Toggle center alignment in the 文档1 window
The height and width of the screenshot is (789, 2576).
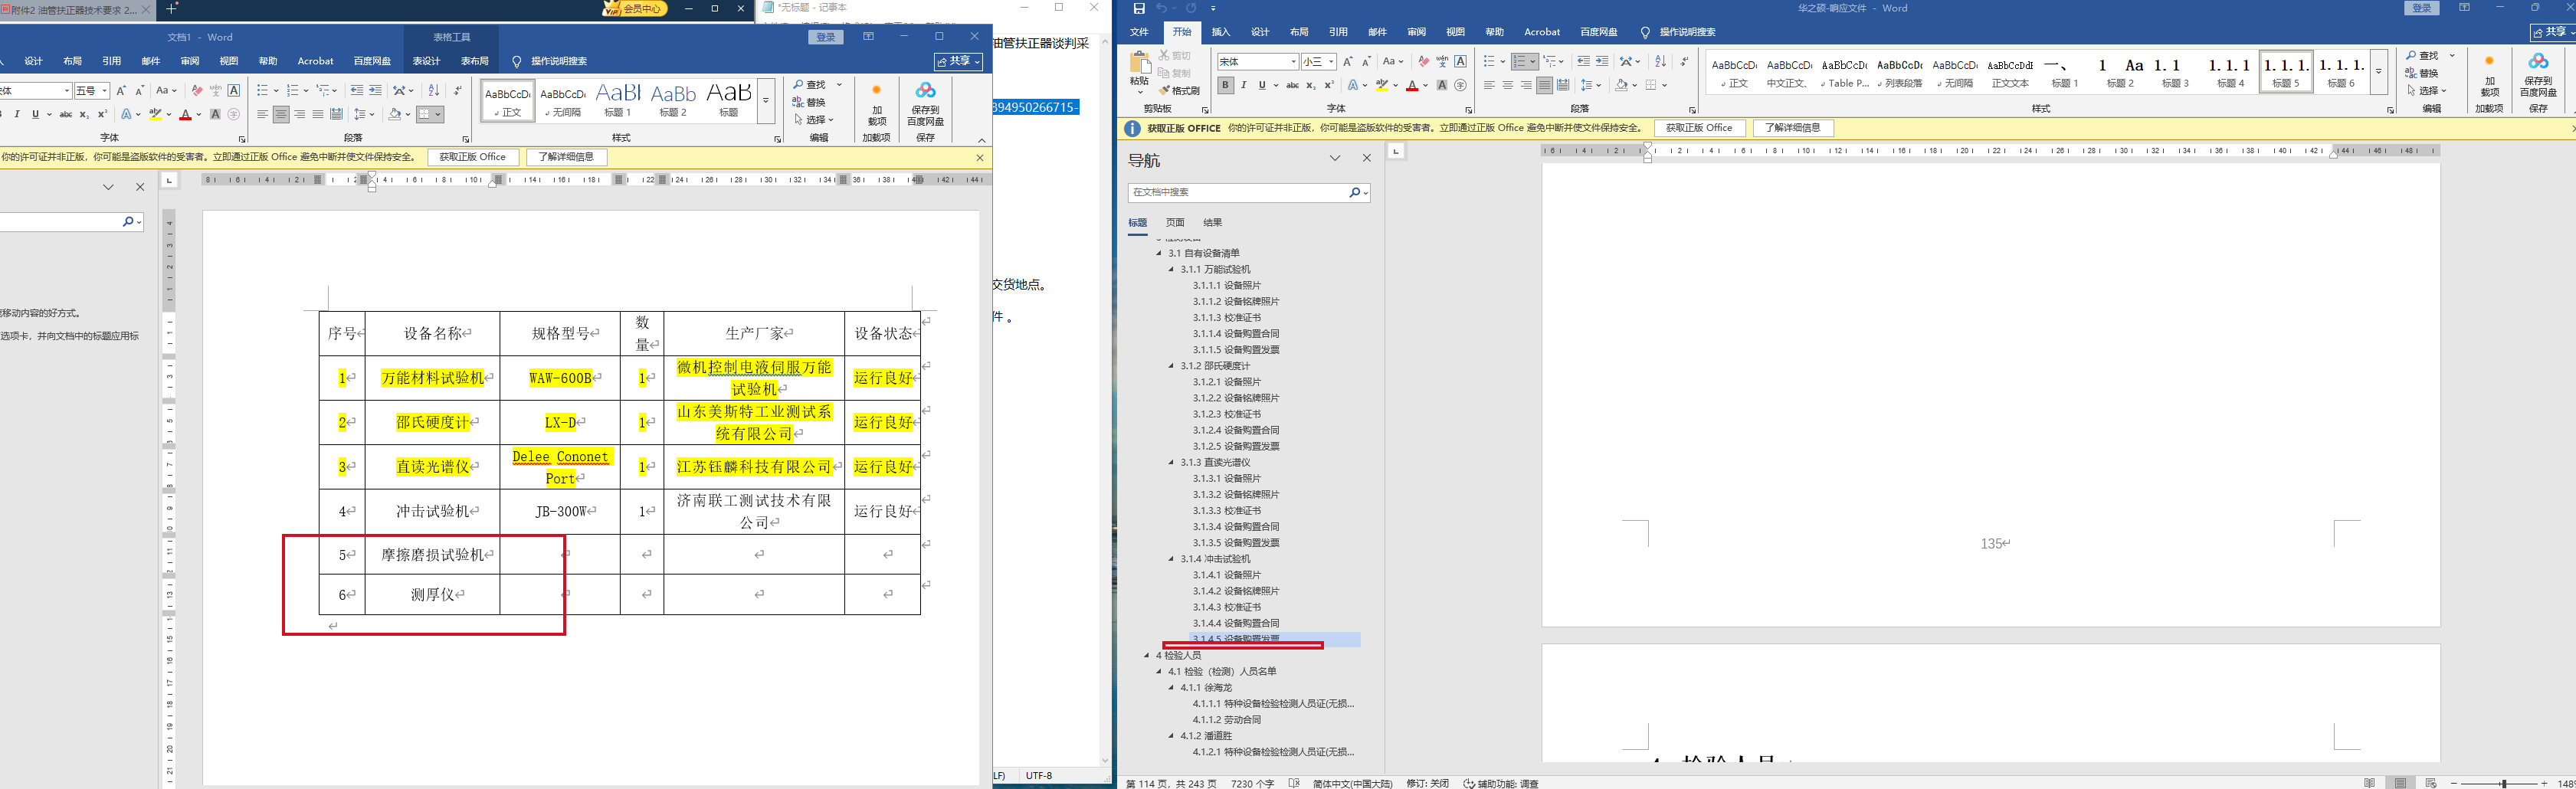coord(281,114)
